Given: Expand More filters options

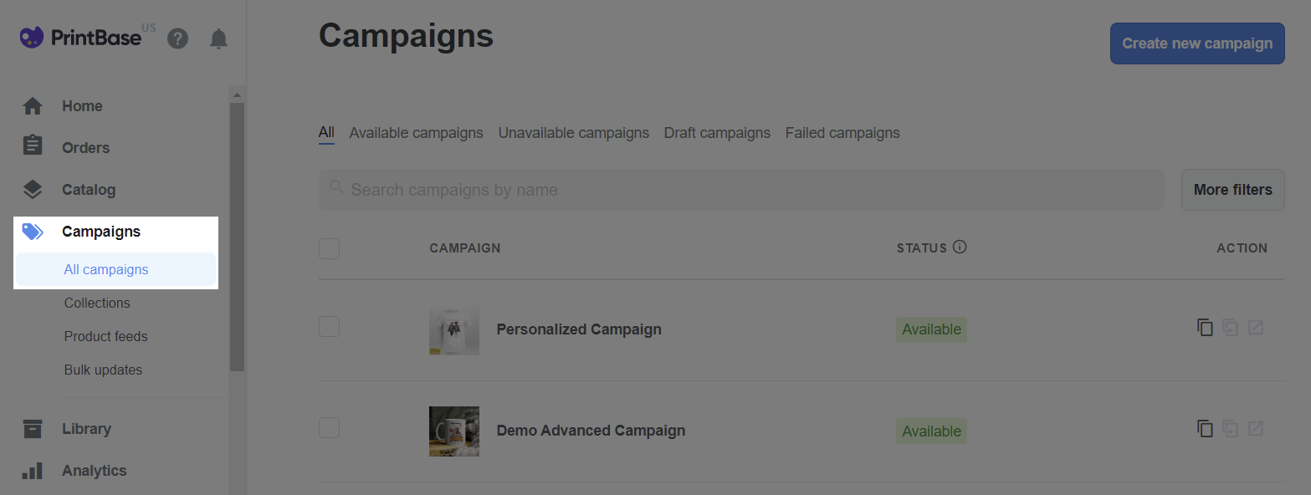Looking at the screenshot, I should 1232,190.
